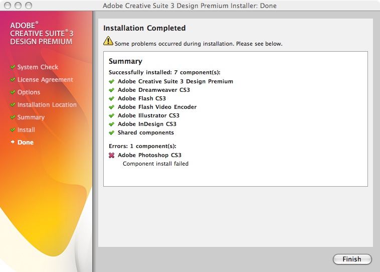The height and width of the screenshot is (272, 380).
Task: Click the Finish button
Action: coord(352,259)
